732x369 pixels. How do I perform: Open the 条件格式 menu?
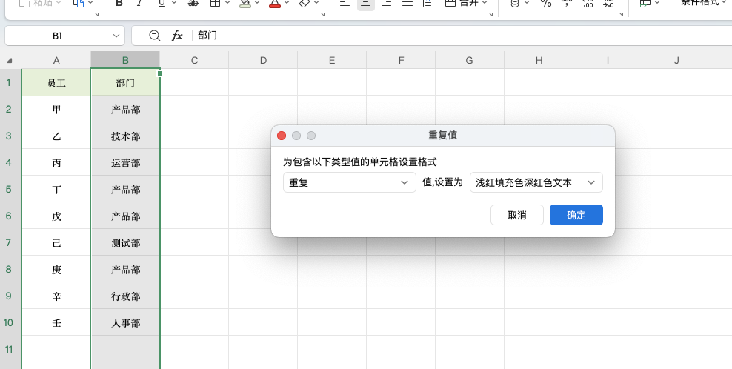(x=704, y=3)
